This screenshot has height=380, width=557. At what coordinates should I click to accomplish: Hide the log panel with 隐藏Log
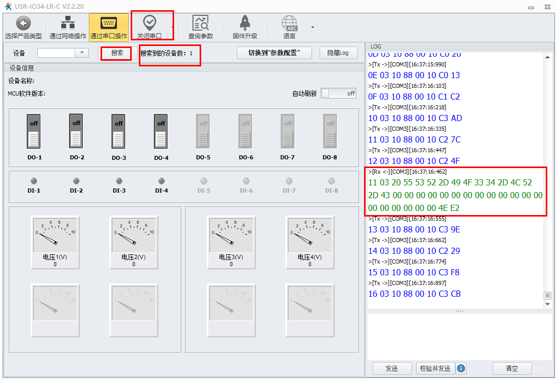click(338, 53)
